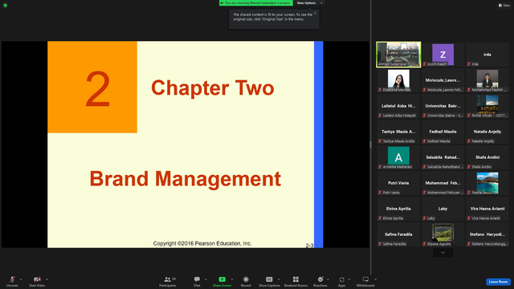Select the Natalie Anjelly participant tile
The height and width of the screenshot is (289, 514).
click(487, 132)
